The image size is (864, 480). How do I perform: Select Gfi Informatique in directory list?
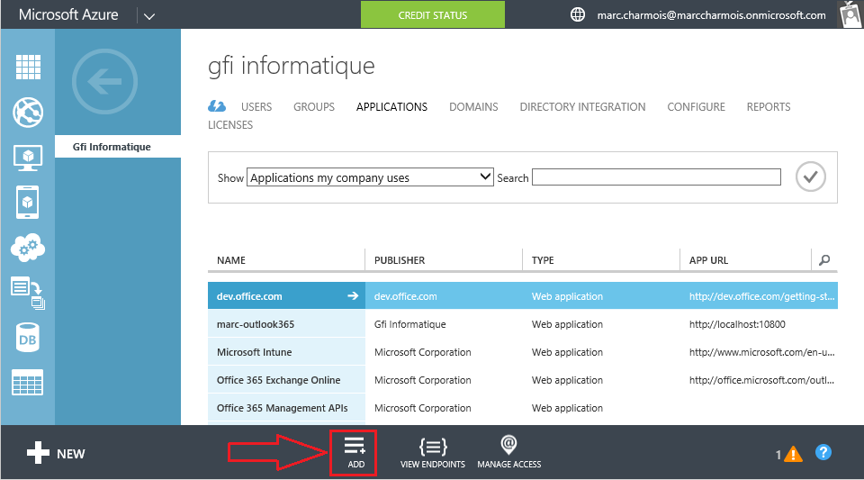pos(118,147)
